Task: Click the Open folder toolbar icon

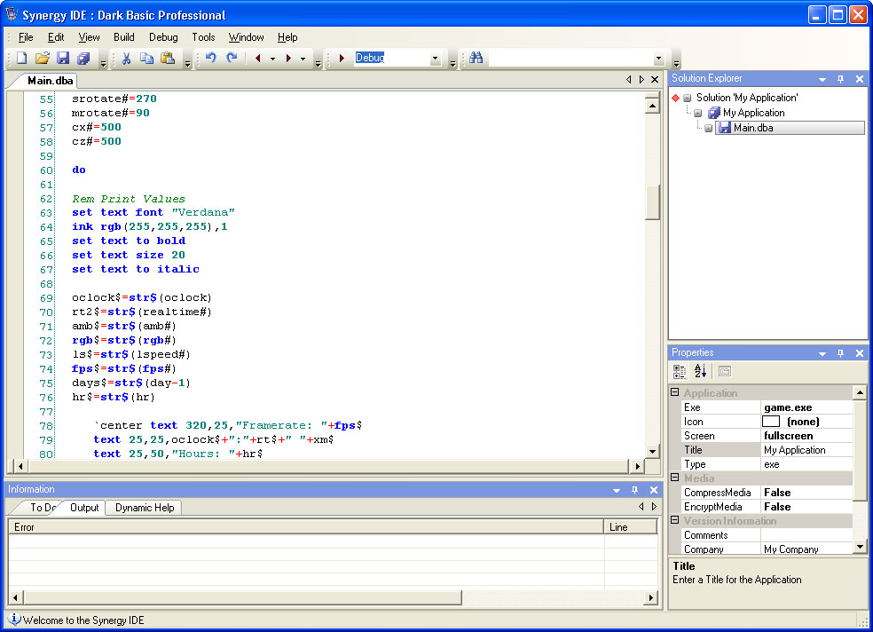Action: (42, 59)
